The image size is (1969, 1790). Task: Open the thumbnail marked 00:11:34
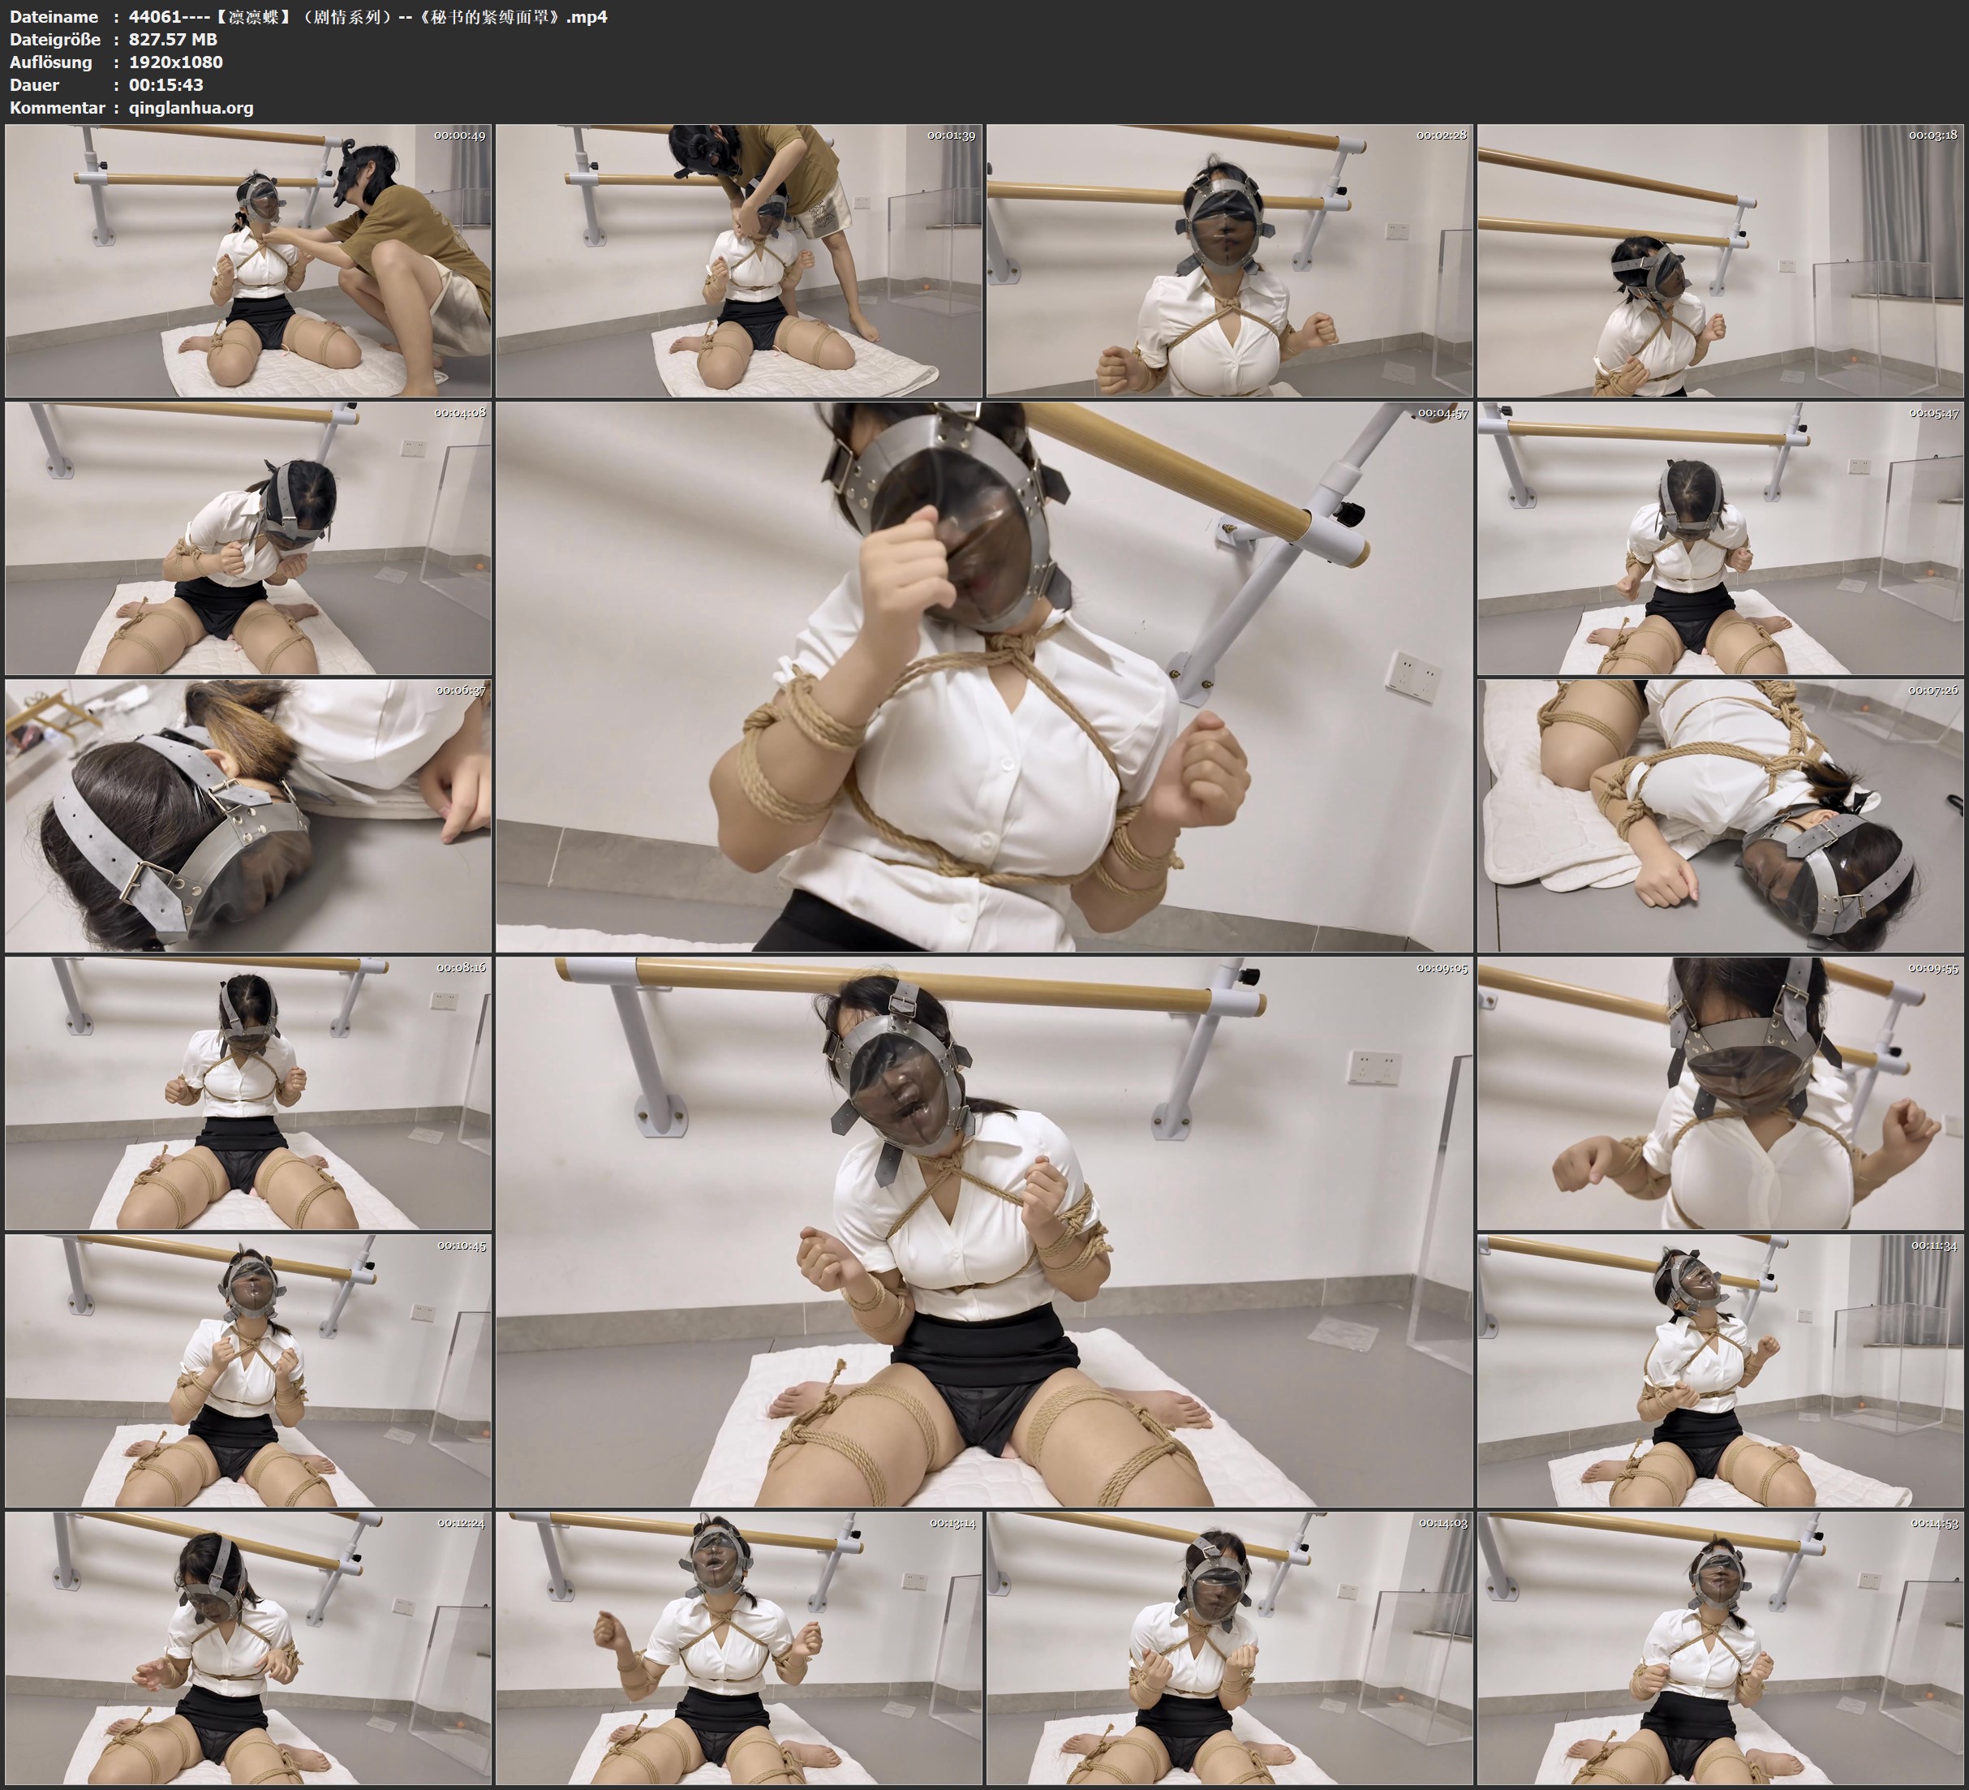(x=1720, y=1370)
